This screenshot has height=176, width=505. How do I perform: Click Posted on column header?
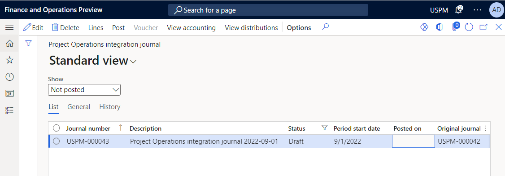(x=407, y=128)
